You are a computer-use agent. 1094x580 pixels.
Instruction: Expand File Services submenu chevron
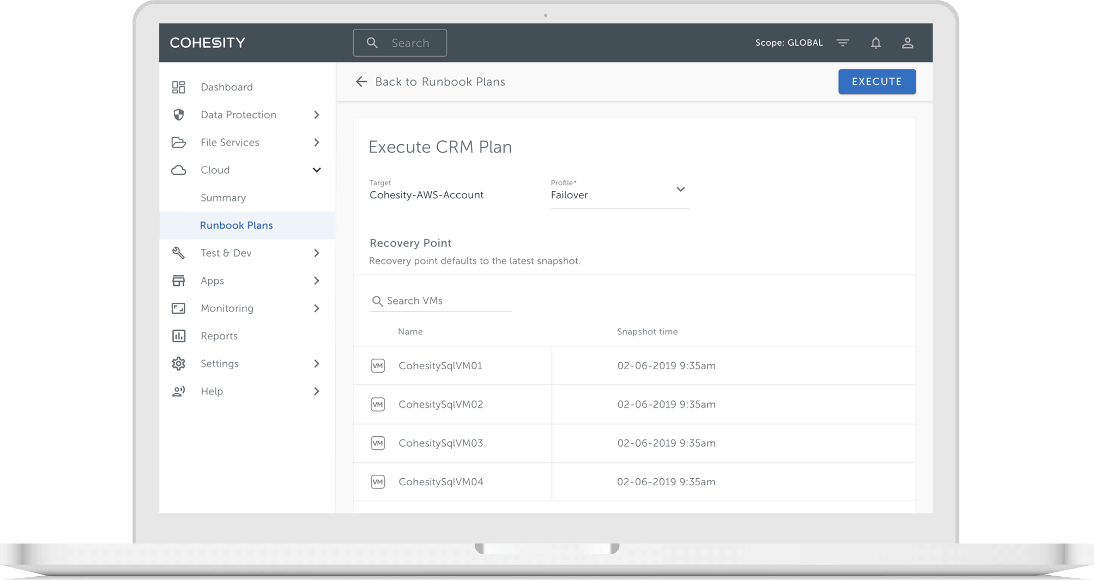coord(317,142)
